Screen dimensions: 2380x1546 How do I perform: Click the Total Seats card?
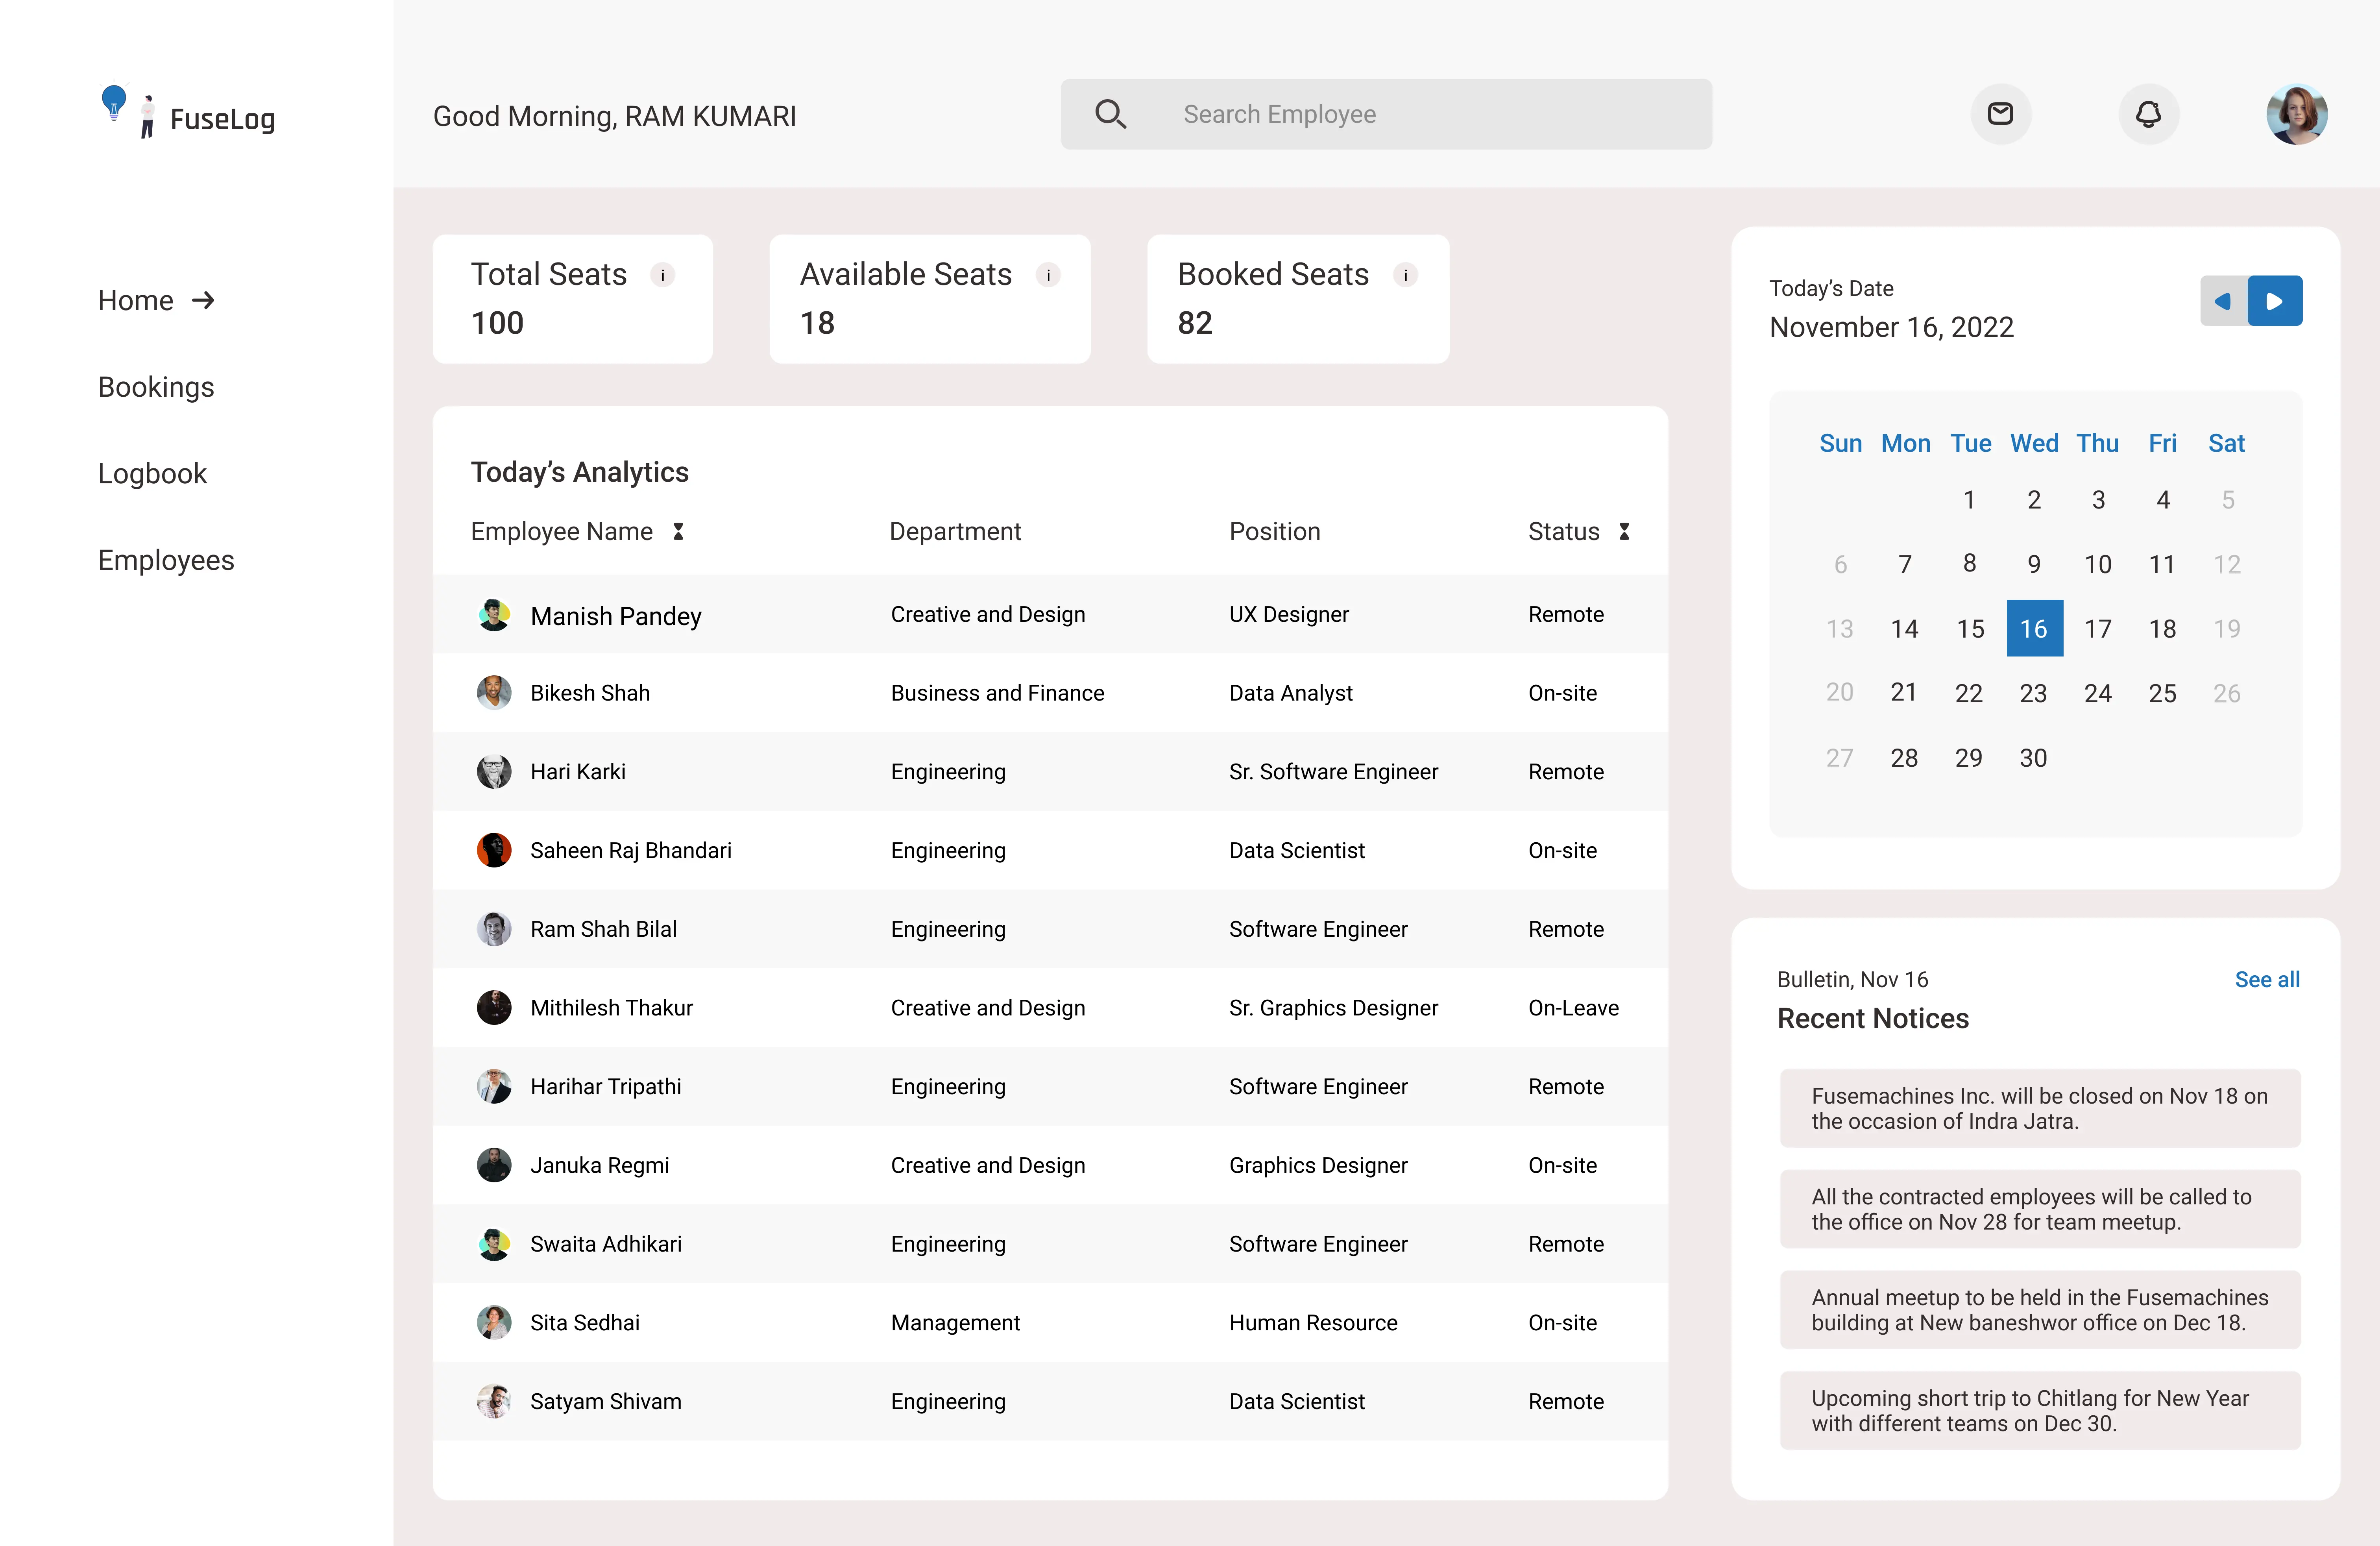point(572,299)
